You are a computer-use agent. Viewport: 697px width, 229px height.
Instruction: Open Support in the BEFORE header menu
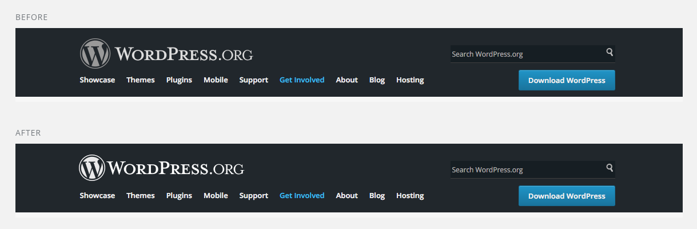pyautogui.click(x=254, y=80)
